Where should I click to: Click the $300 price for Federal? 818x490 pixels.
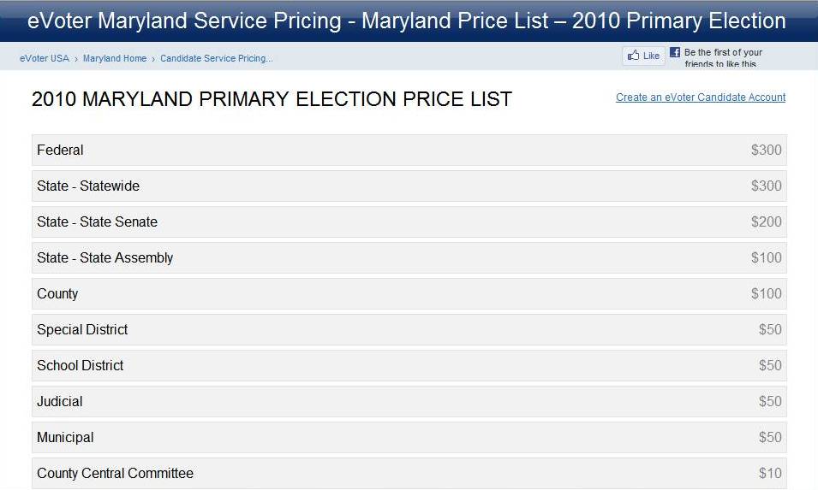coord(766,150)
